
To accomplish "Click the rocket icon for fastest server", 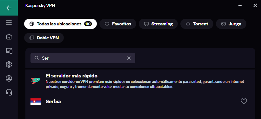I will click(36, 81).
